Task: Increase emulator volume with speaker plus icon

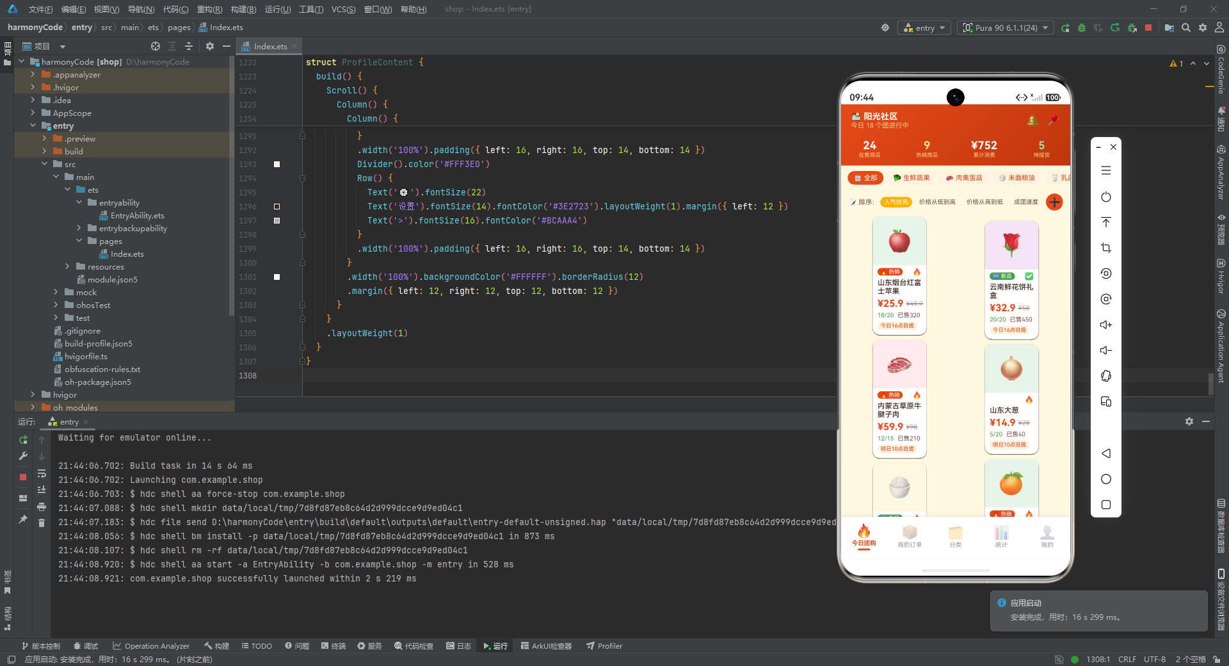Action: (1106, 325)
